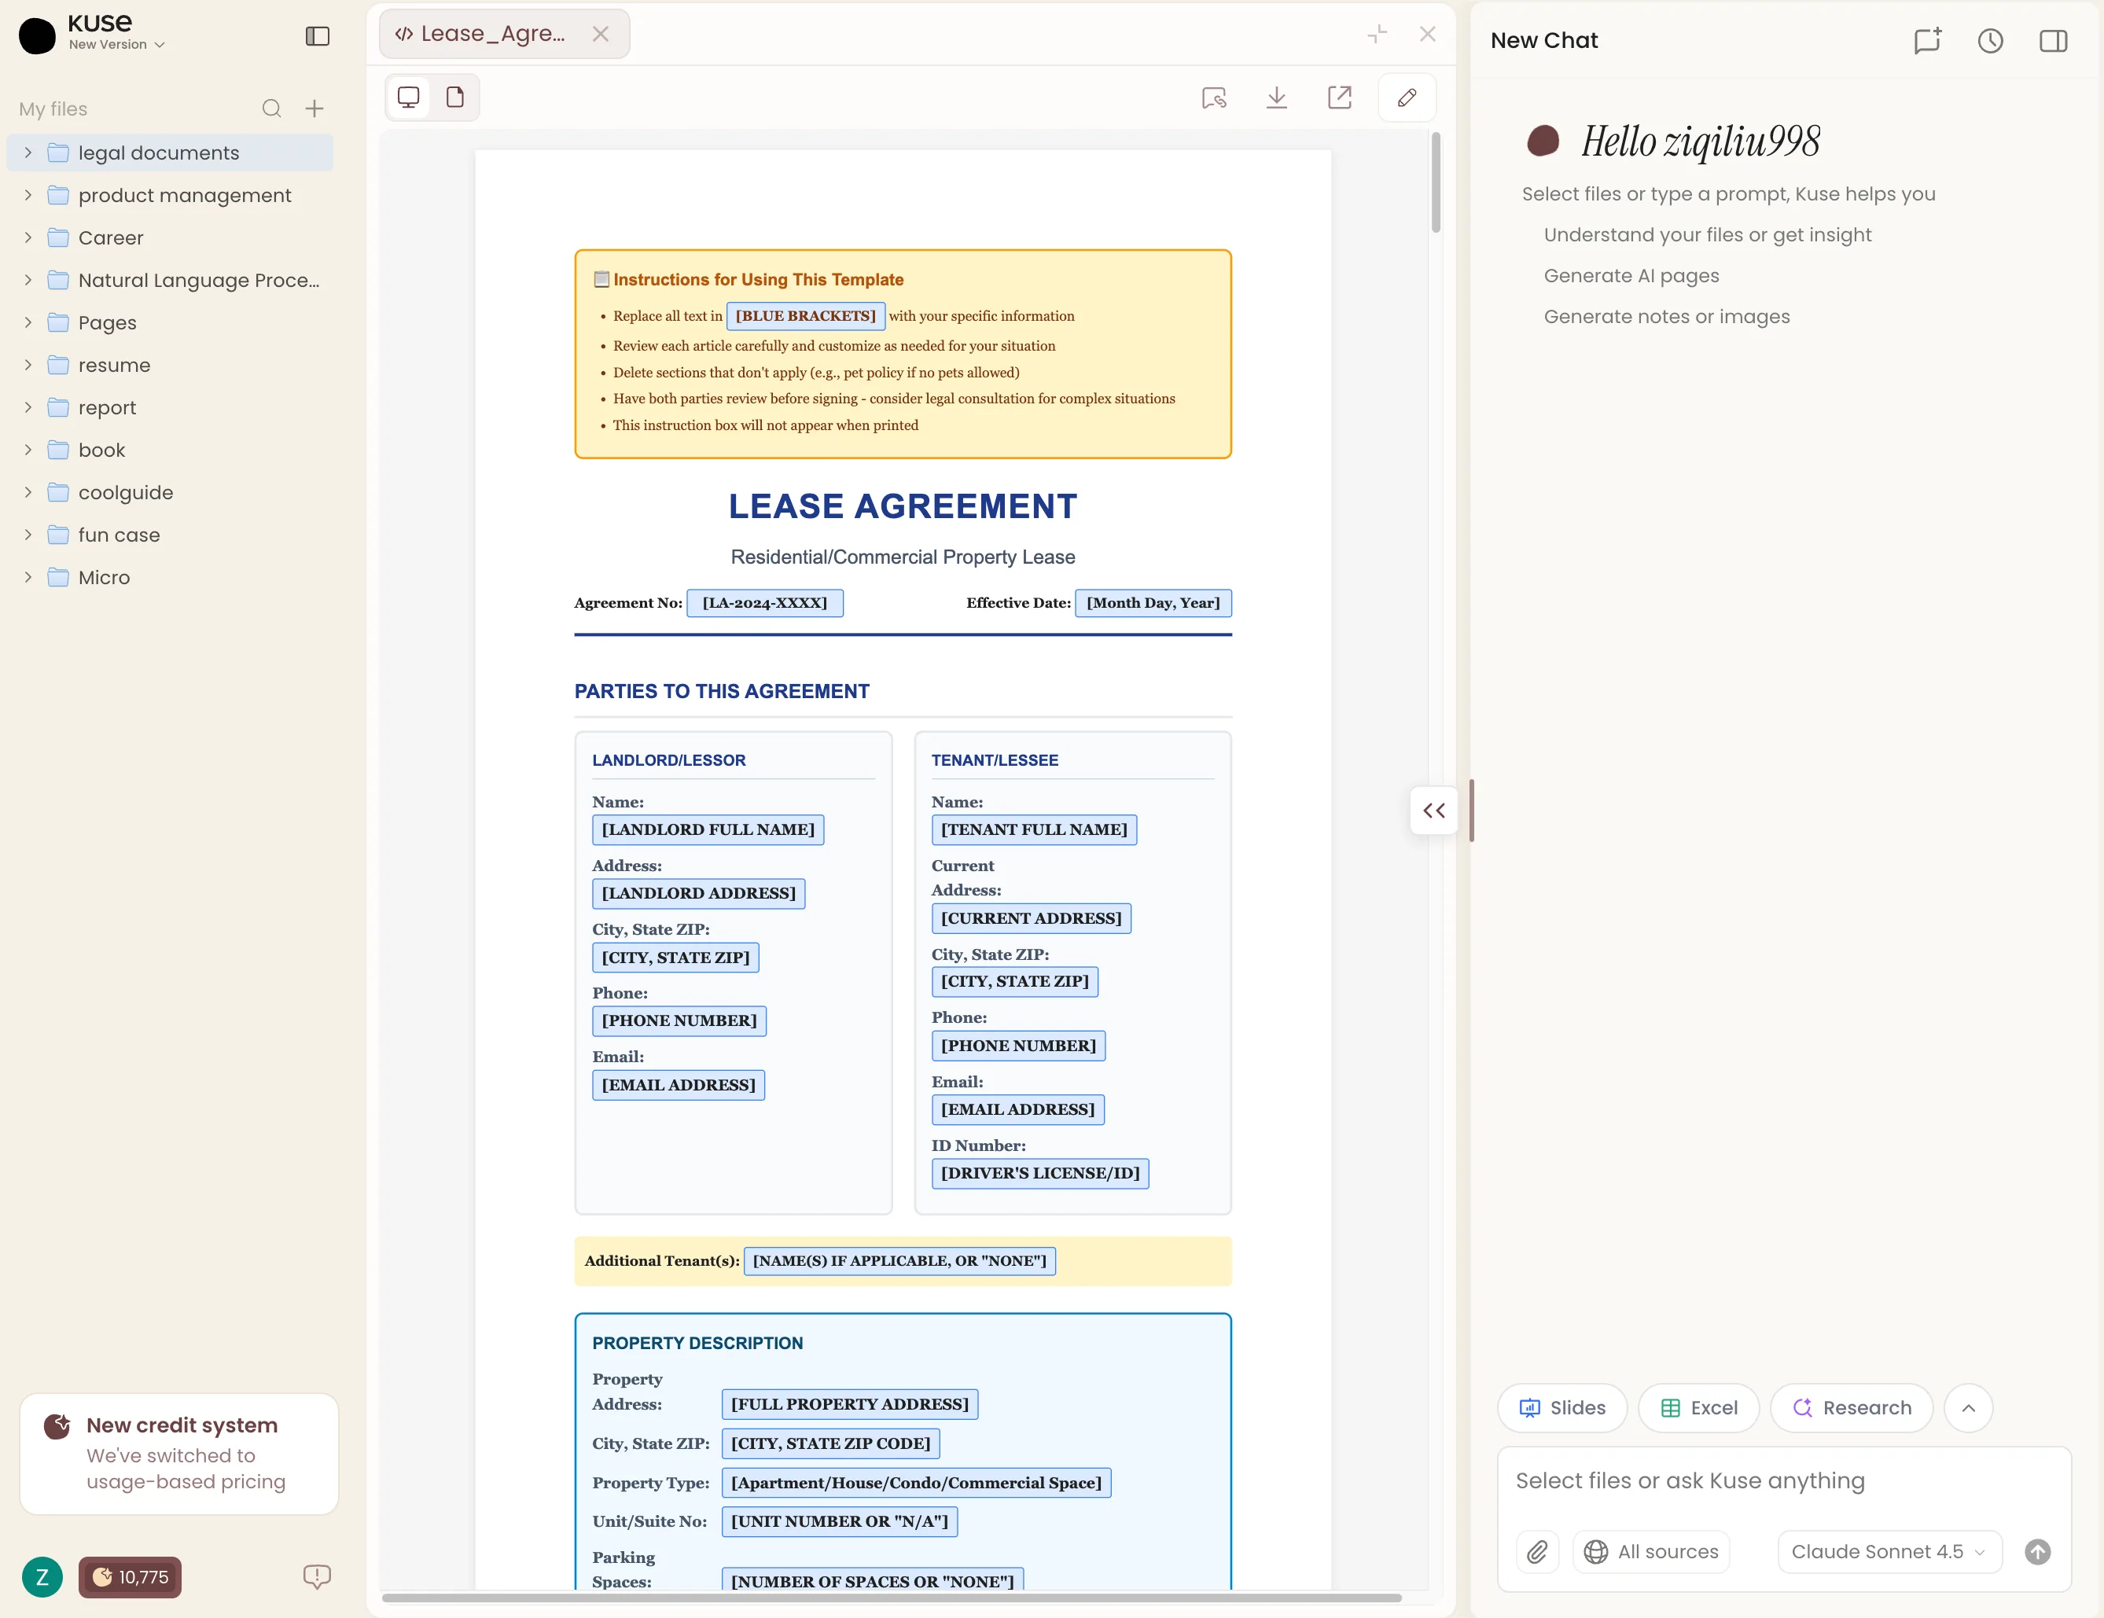
Task: Search My files
Action: pos(271,108)
